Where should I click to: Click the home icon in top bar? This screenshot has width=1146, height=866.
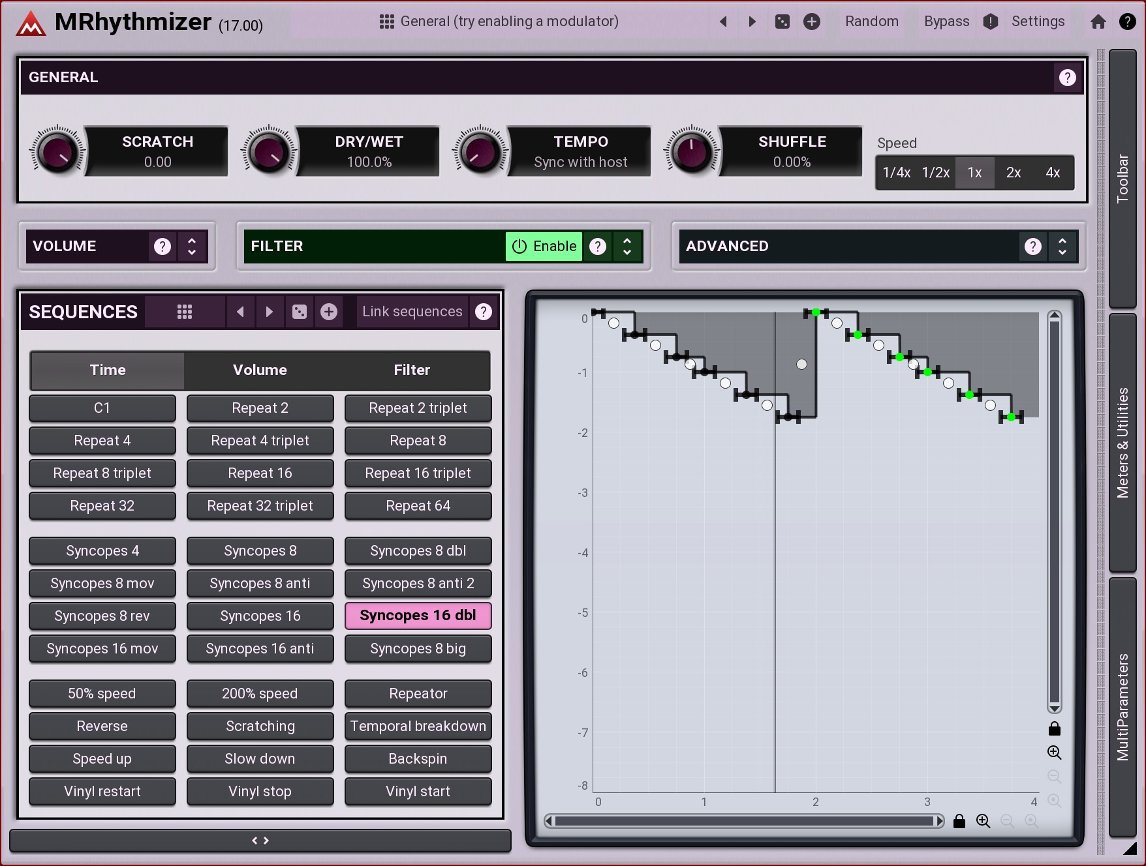pos(1098,22)
